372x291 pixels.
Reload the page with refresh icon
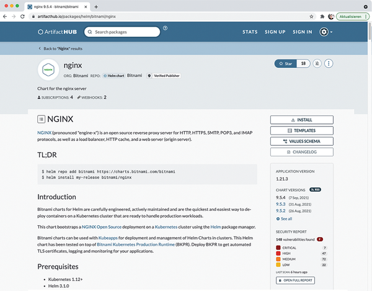(x=22, y=17)
